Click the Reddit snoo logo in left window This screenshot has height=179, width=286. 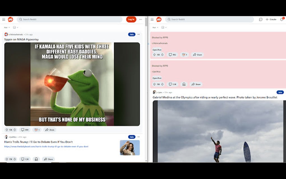click(10, 19)
